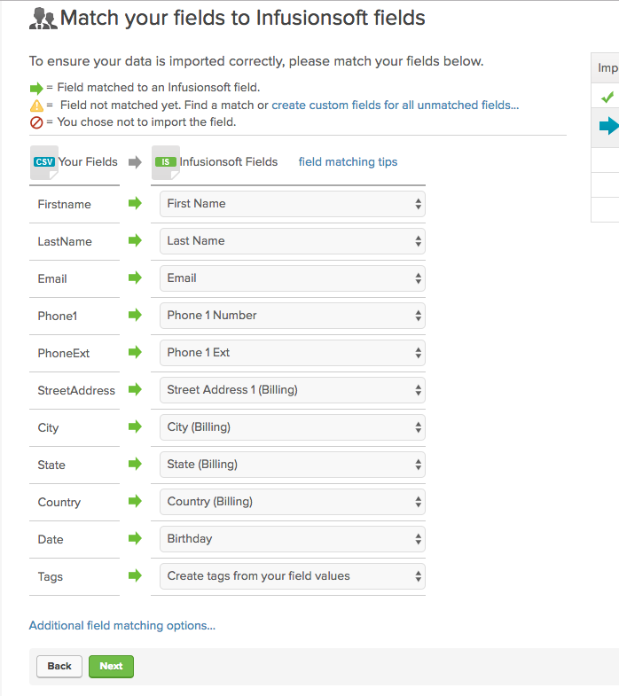Open the Last Name field dropdown
Viewport: 619px width, 696px height.
click(x=292, y=241)
